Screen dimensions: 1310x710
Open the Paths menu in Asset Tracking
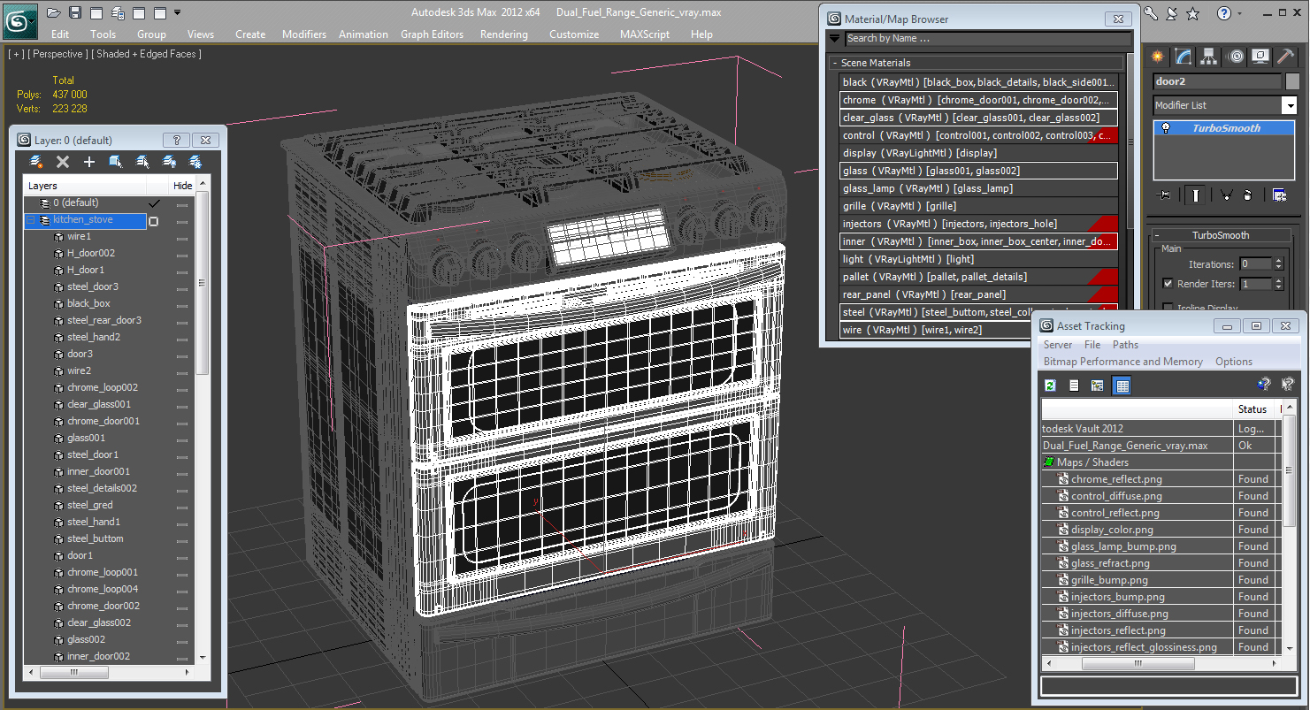tap(1125, 345)
